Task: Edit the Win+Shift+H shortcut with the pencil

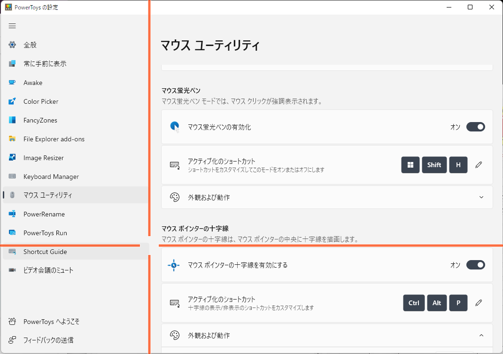Action: coord(478,165)
